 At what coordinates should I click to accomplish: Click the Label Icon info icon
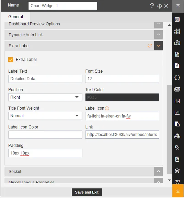click(107, 108)
